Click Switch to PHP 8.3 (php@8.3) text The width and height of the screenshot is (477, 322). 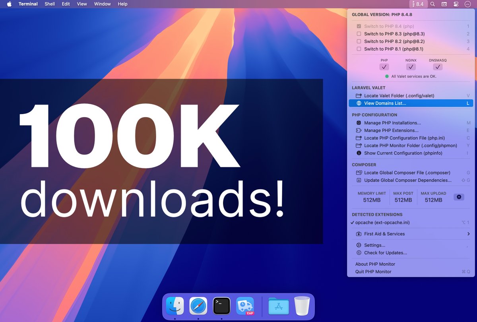[x=394, y=34]
